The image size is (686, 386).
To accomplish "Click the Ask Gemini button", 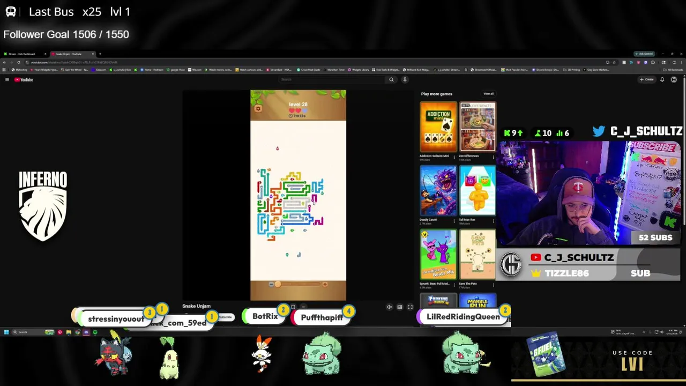I will coord(644,54).
